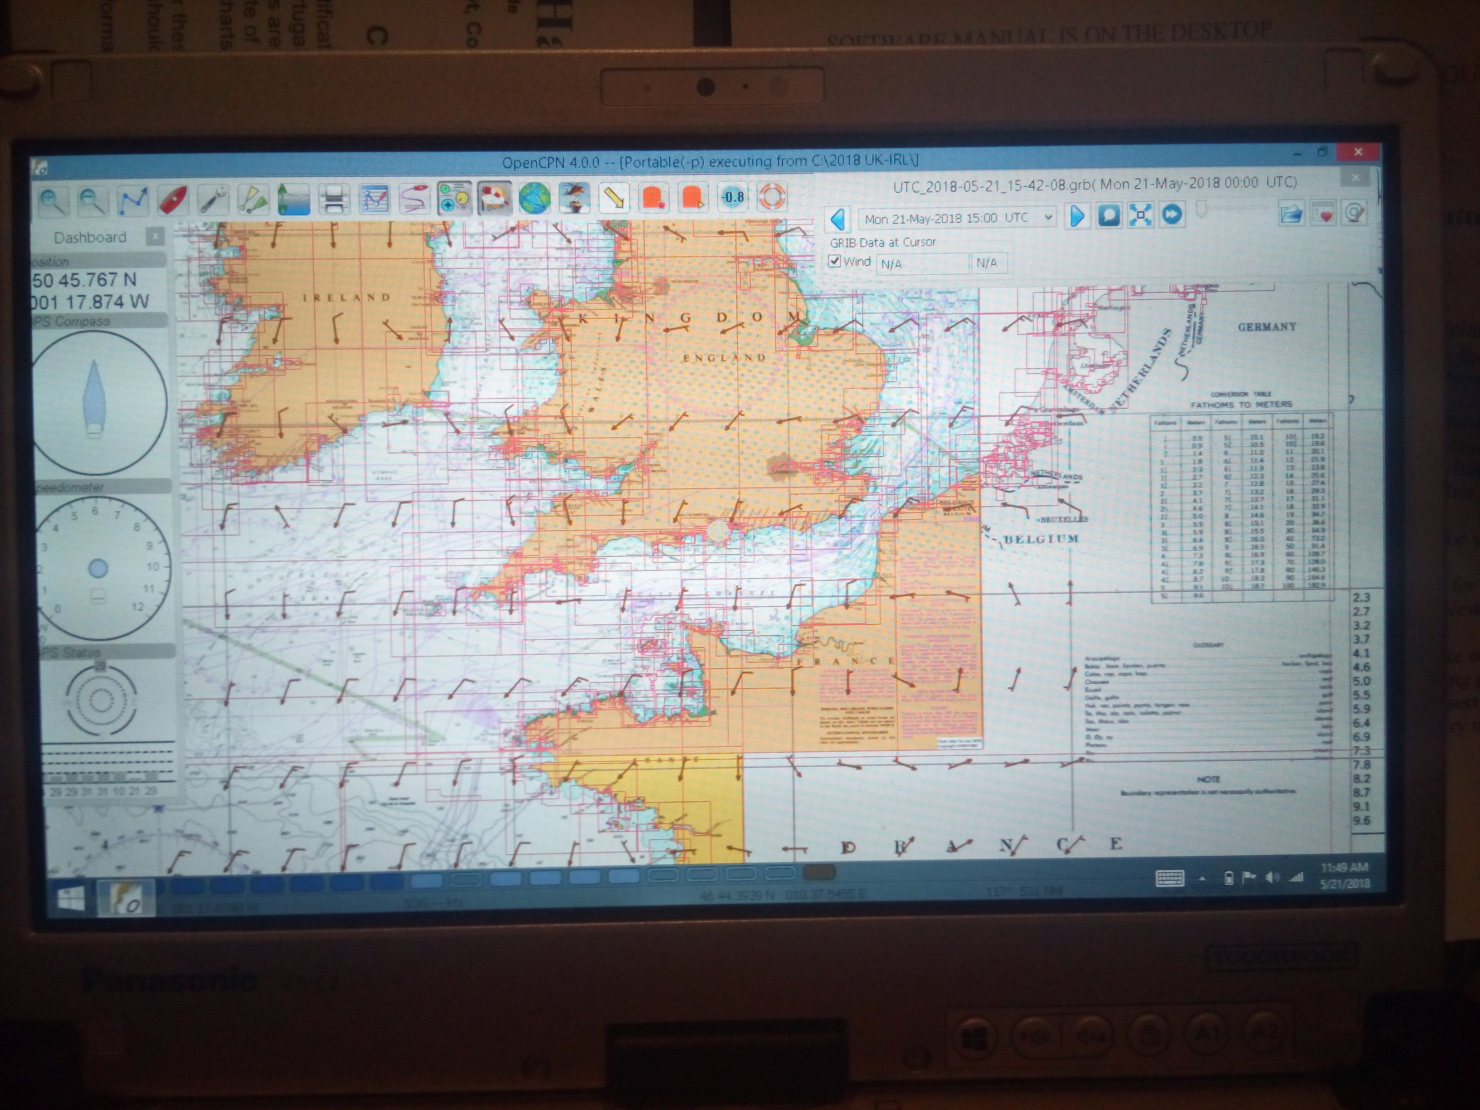This screenshot has height=1110, width=1480.
Task: Click the battery tray icon
Action: (x=1228, y=878)
